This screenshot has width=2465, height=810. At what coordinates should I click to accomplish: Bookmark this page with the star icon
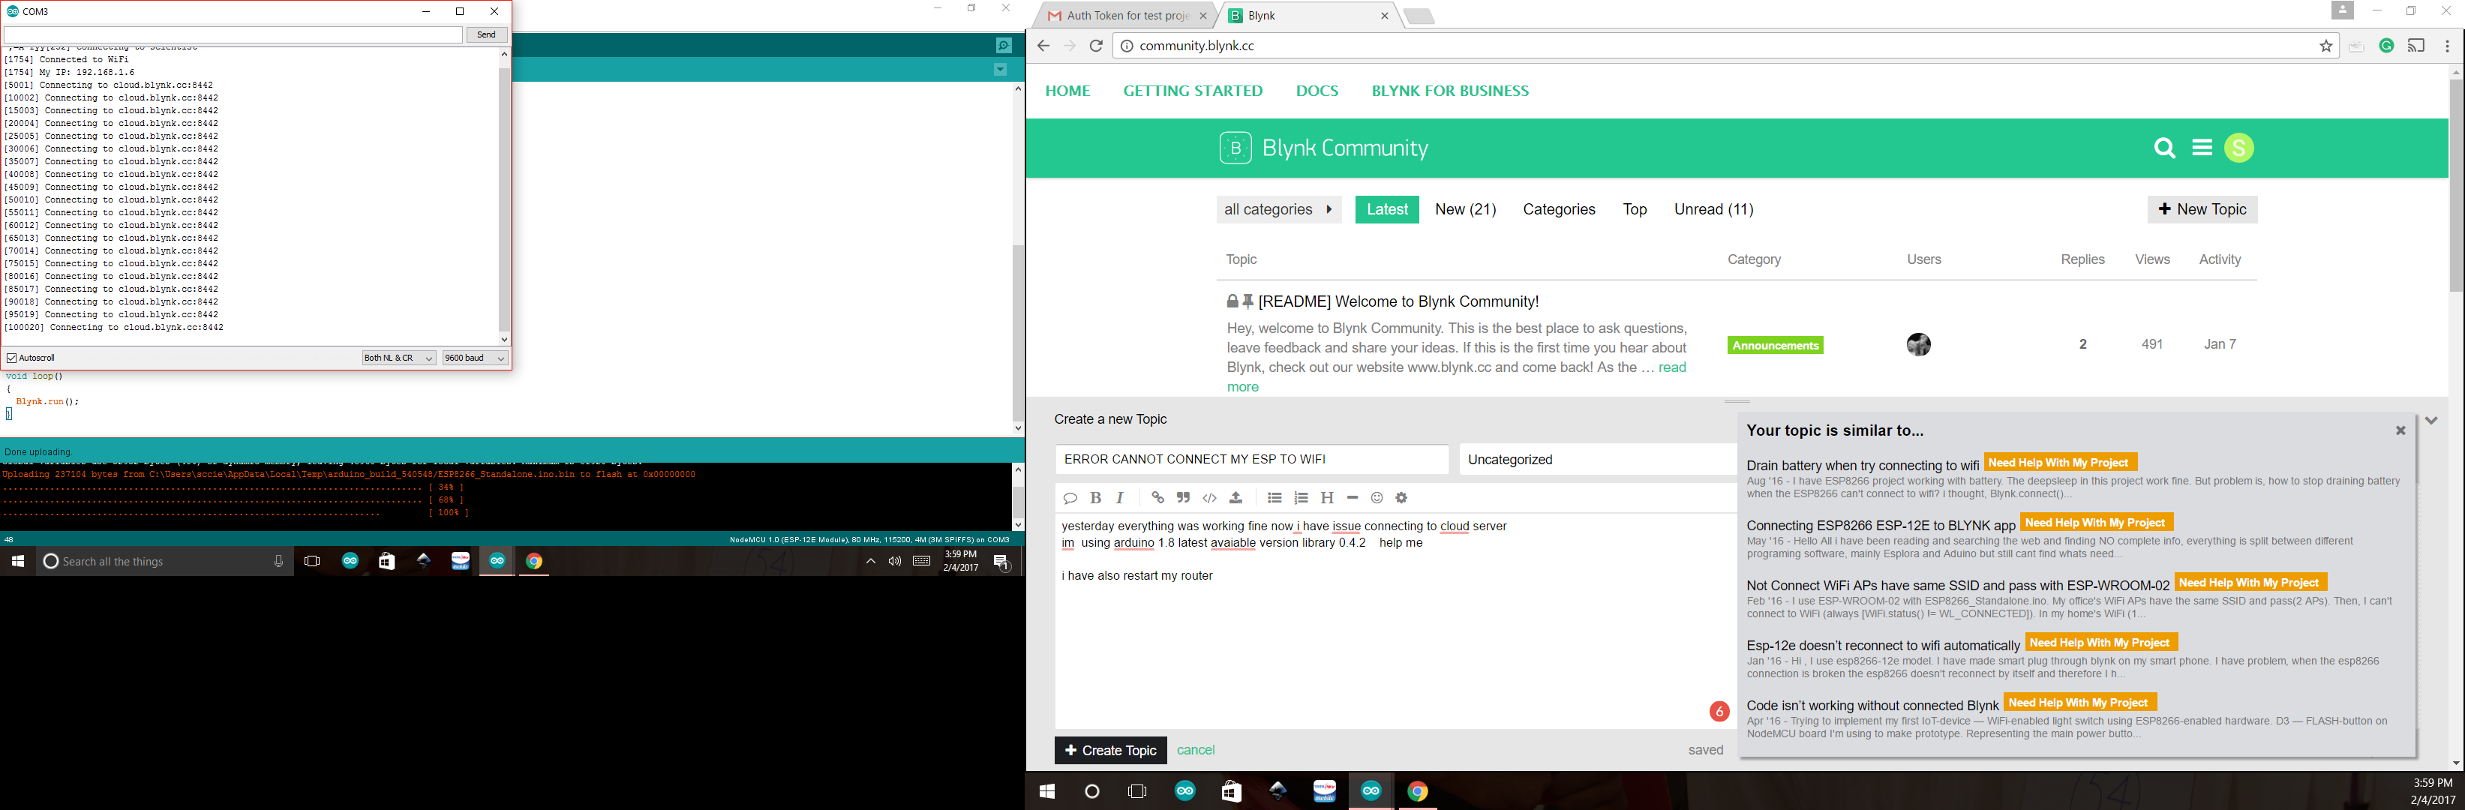(2325, 46)
